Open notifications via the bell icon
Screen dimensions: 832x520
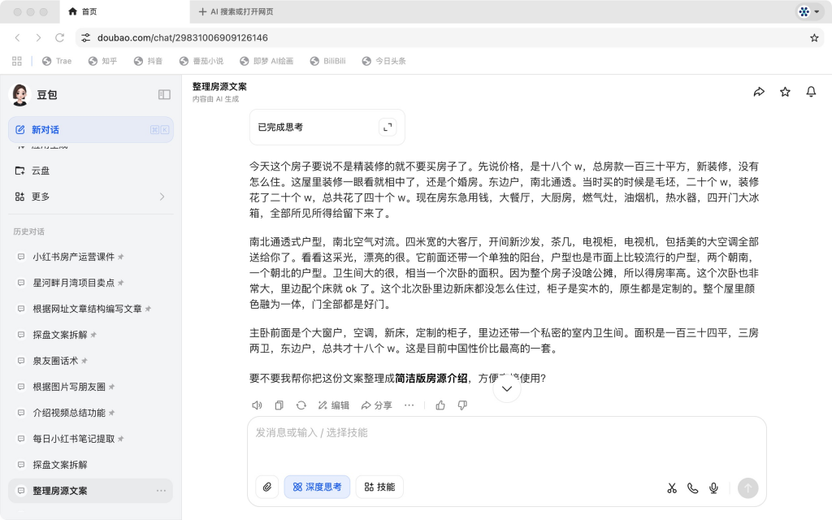811,92
